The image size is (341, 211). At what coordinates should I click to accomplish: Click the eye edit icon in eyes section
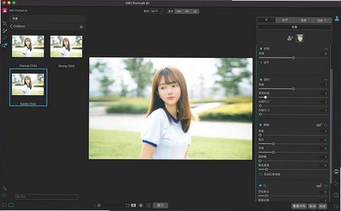click(x=319, y=125)
